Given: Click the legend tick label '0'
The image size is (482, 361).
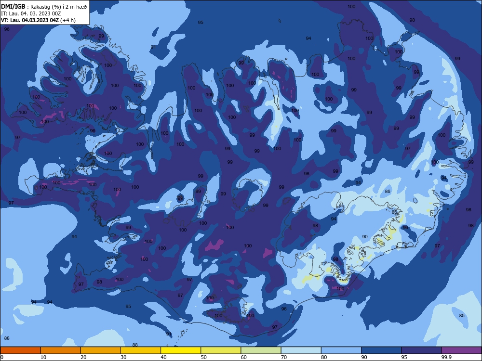Looking at the screenshot, I should pos(2,357).
